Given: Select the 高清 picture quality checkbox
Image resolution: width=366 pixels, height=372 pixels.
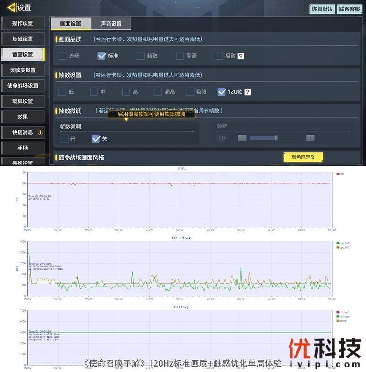Looking at the screenshot, I should 180,56.
